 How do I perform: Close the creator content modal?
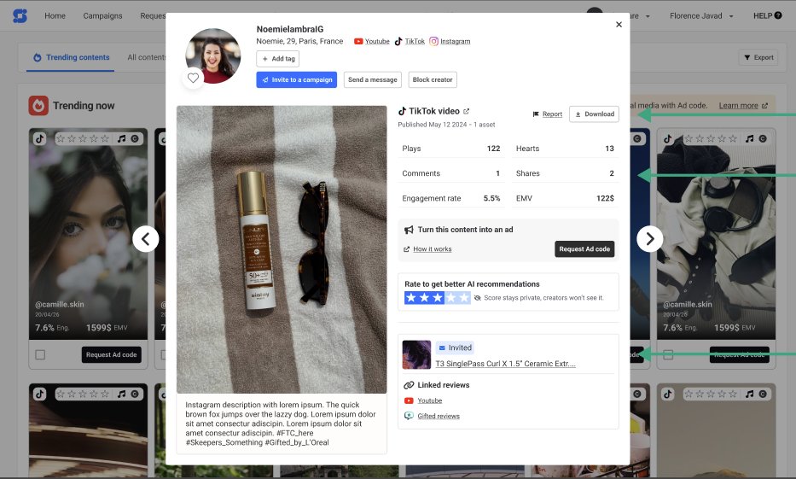pos(619,25)
